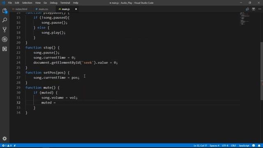Click the lightning bolt status bar icon
Screen dimensions: 263x148
click(15, 146)
